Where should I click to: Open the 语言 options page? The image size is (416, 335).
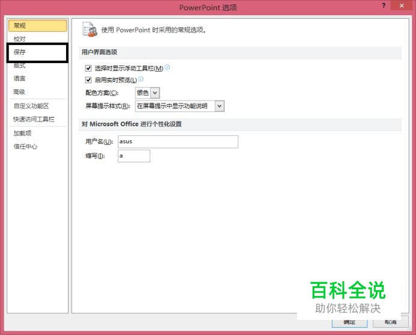tap(38, 79)
